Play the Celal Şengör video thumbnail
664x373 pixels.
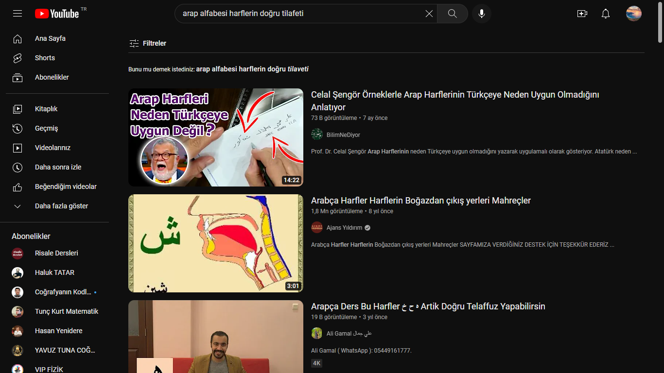(216, 137)
